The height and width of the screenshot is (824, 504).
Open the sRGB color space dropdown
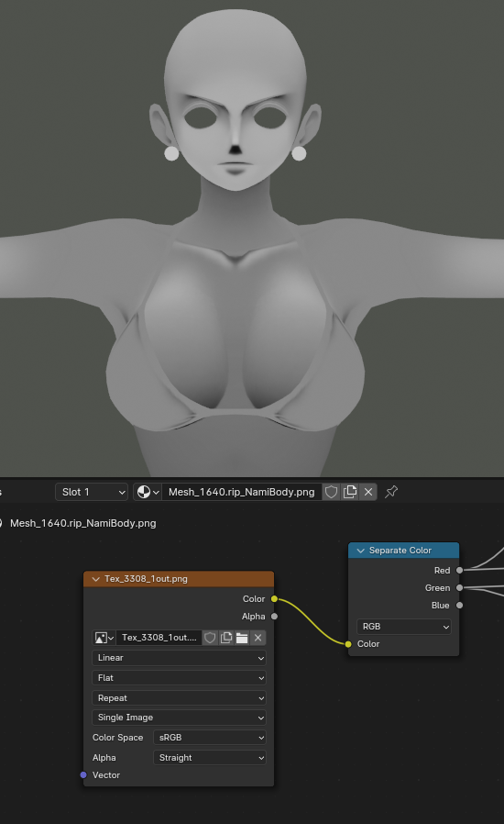pyautogui.click(x=210, y=738)
